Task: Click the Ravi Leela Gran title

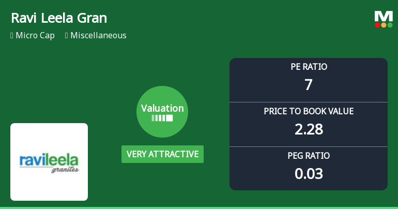Action: [x=59, y=18]
